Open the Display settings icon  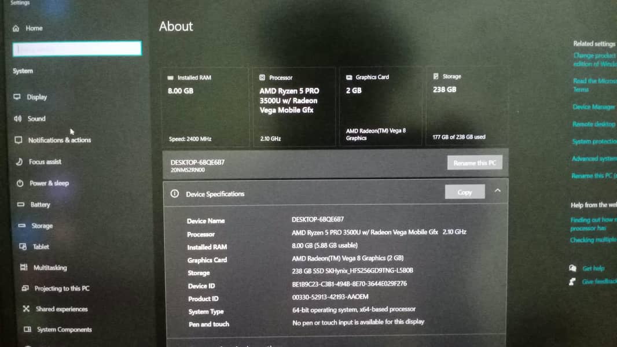click(x=17, y=97)
